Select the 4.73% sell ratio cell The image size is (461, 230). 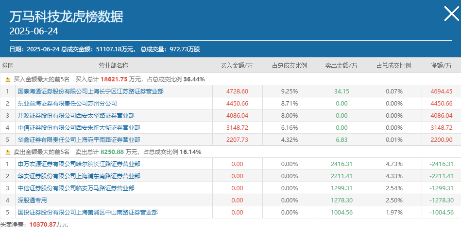coord(394,164)
